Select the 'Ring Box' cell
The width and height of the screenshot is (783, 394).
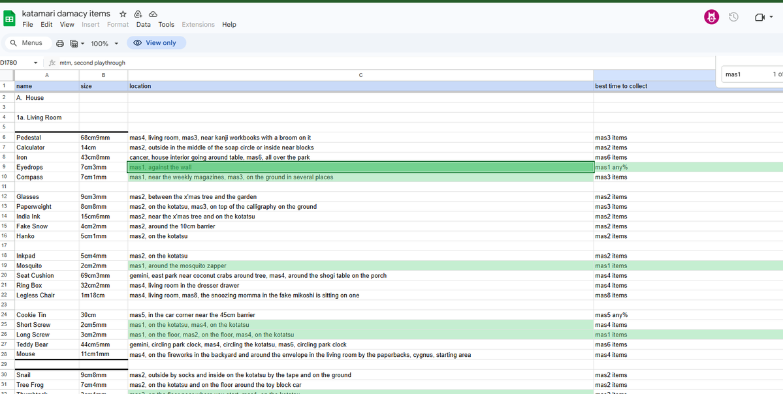pyautogui.click(x=47, y=286)
